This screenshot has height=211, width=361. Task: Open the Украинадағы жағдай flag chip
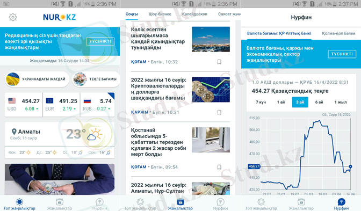(x=37, y=79)
